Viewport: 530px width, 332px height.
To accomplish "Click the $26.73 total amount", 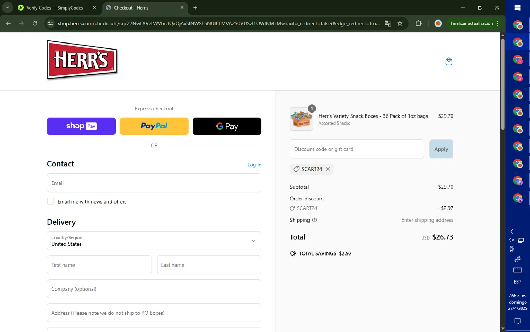I will click(443, 237).
